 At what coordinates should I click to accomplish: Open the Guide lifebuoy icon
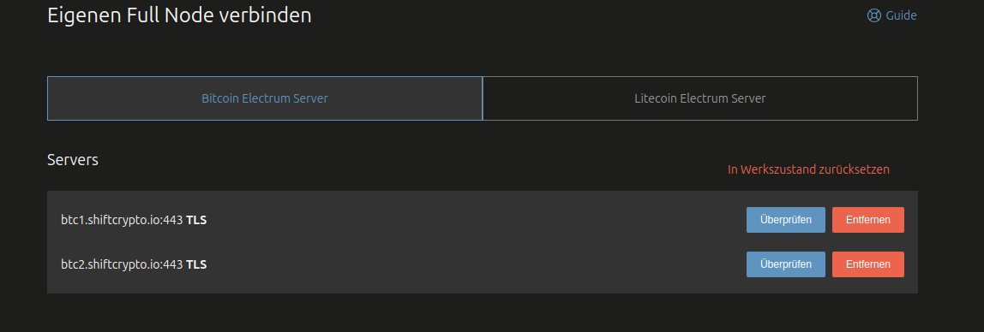pyautogui.click(x=874, y=15)
